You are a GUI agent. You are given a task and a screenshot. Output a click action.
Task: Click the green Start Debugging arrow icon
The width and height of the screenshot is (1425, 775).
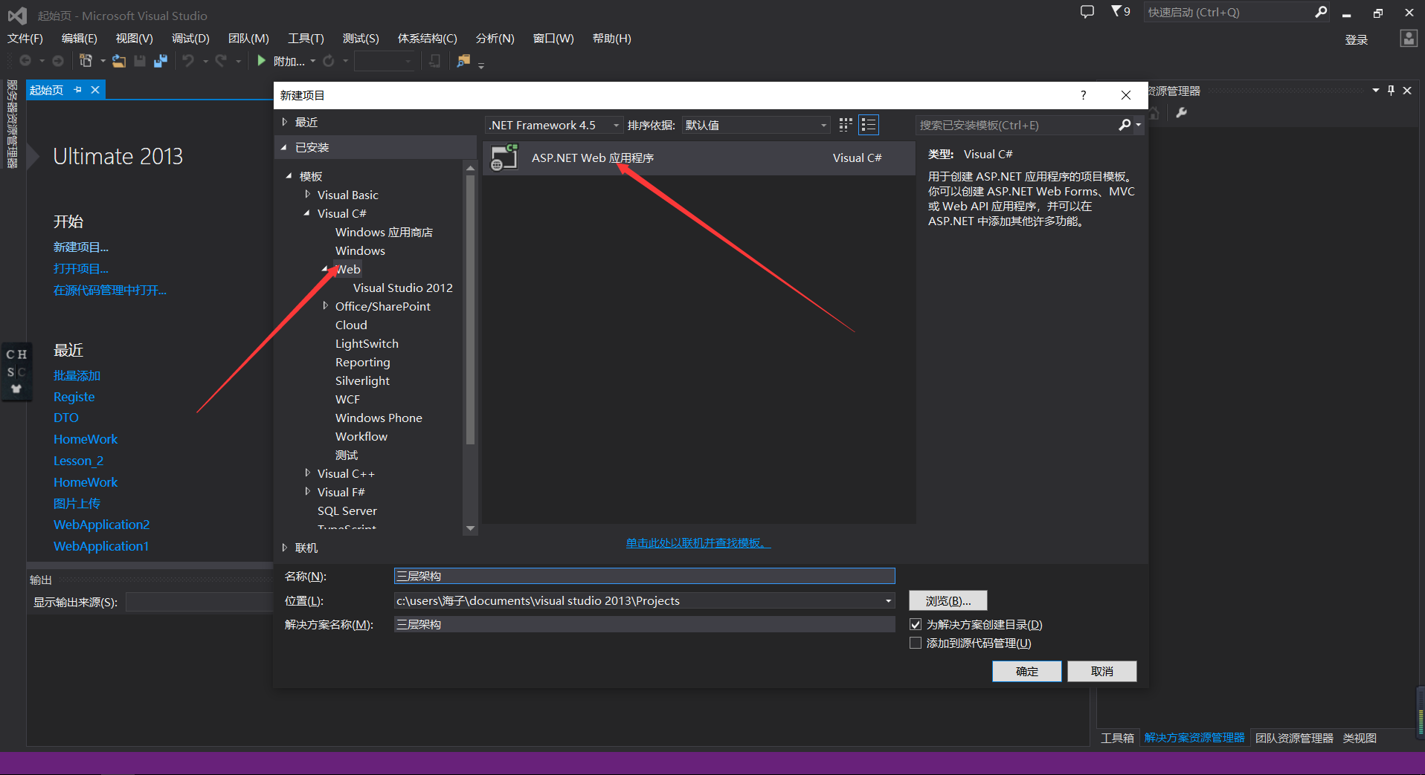point(261,61)
